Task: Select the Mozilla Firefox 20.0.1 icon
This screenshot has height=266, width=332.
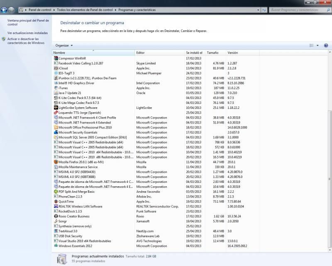Action: click(56, 162)
